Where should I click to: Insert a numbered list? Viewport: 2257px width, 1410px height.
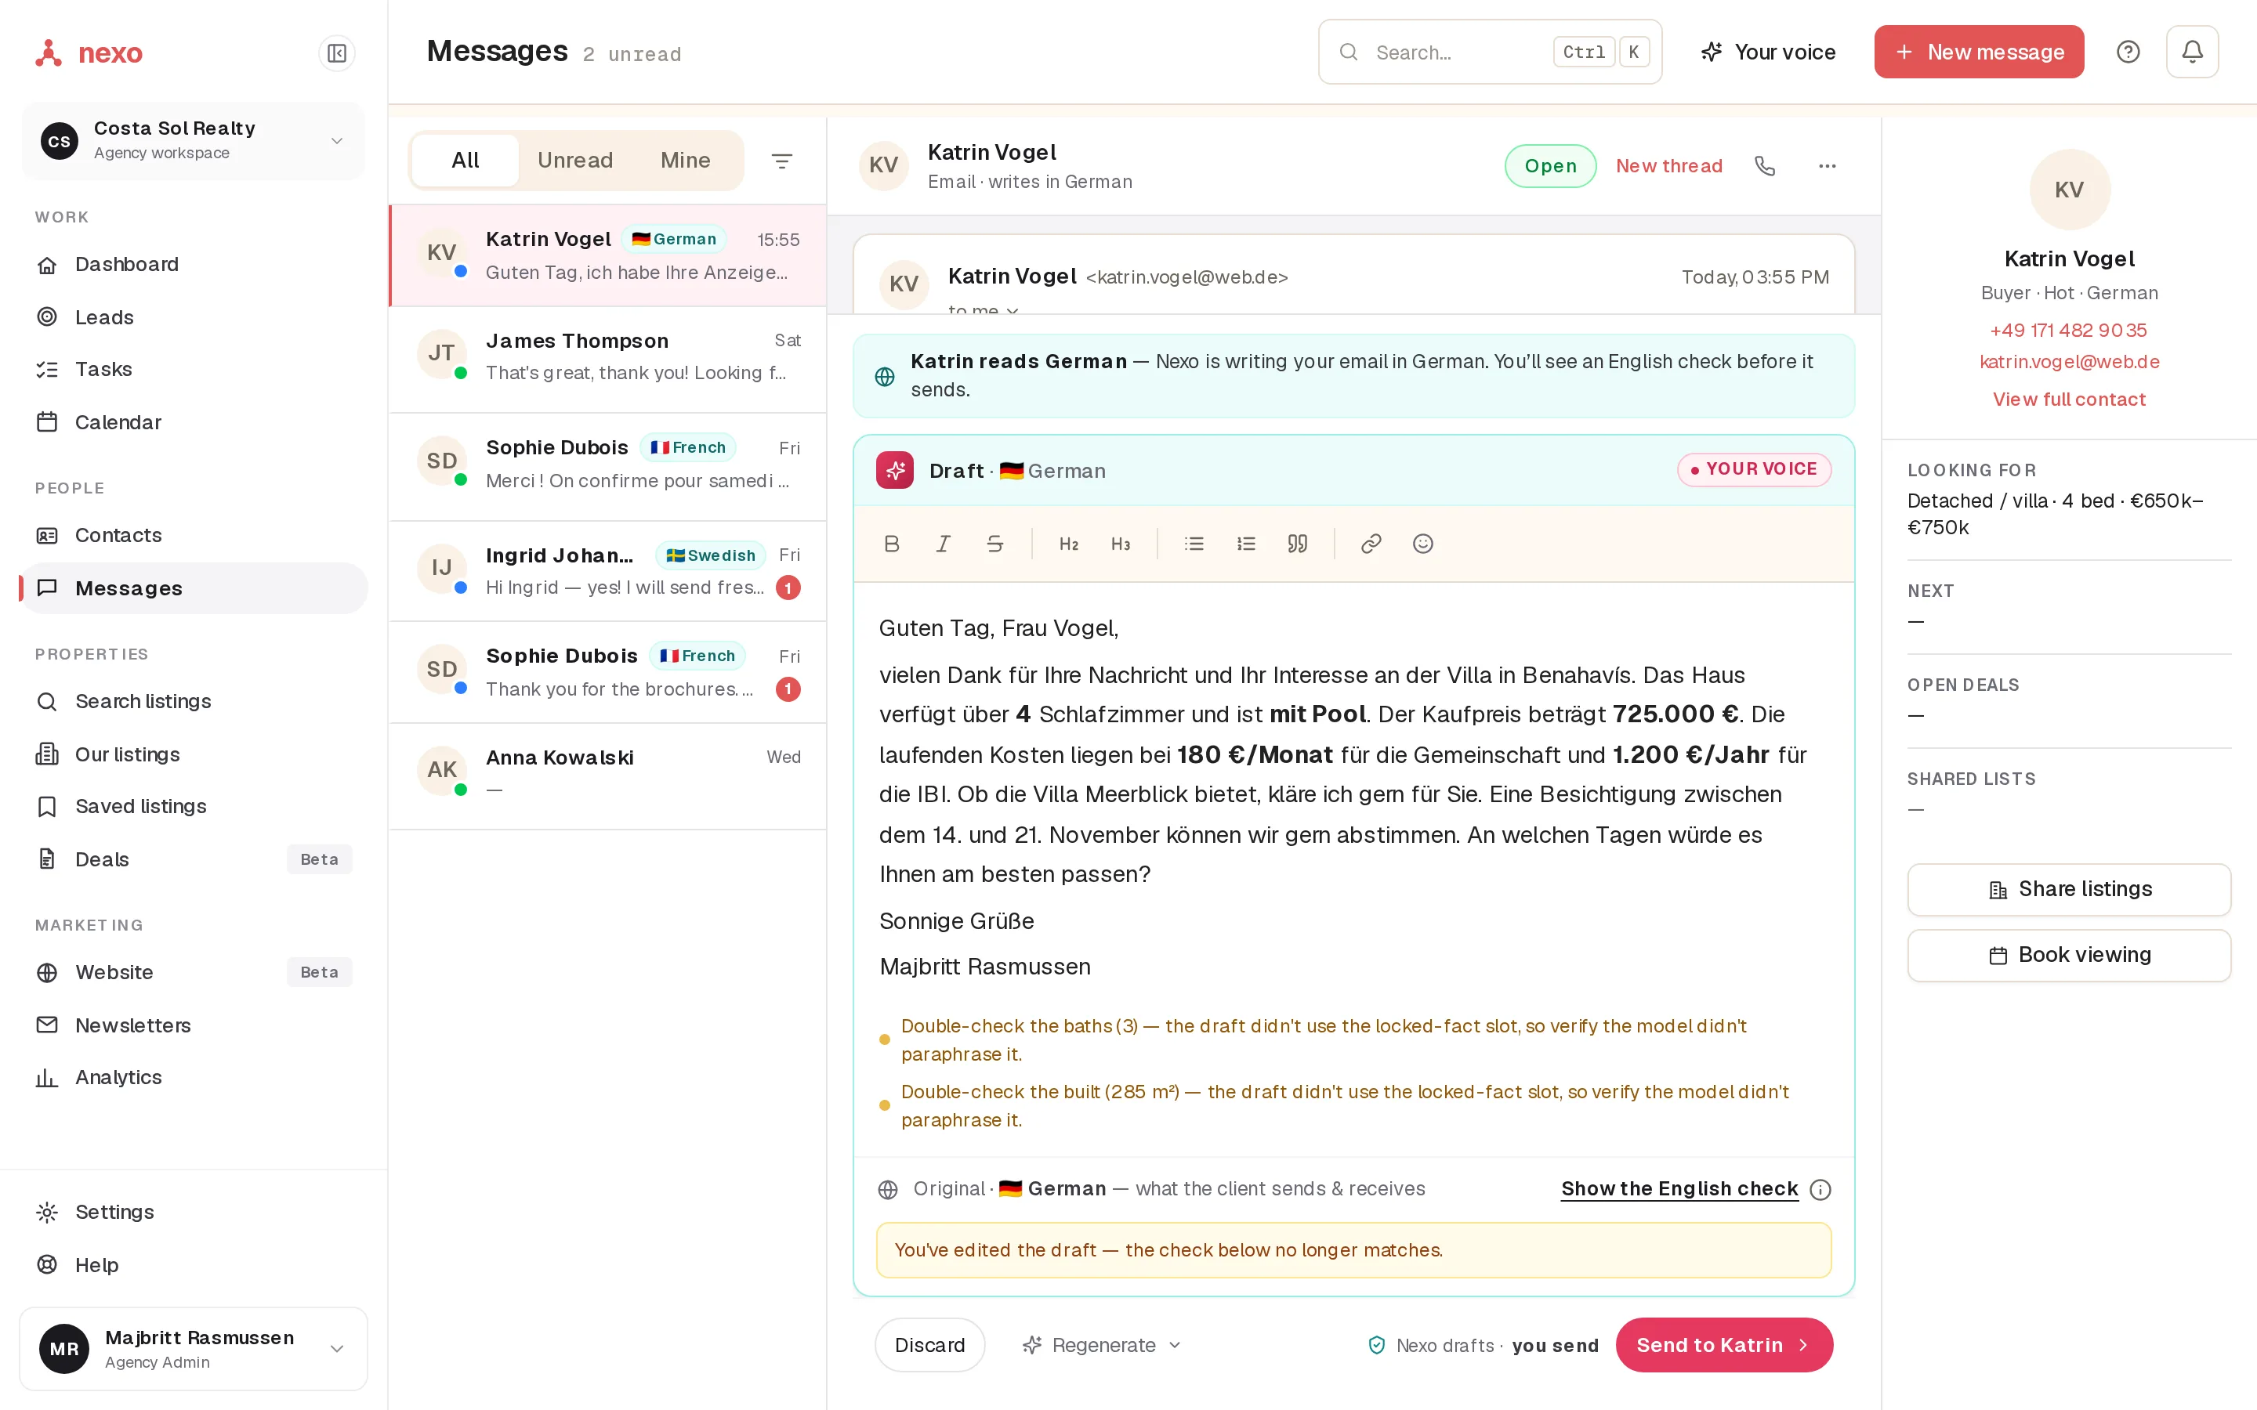tap(1246, 544)
